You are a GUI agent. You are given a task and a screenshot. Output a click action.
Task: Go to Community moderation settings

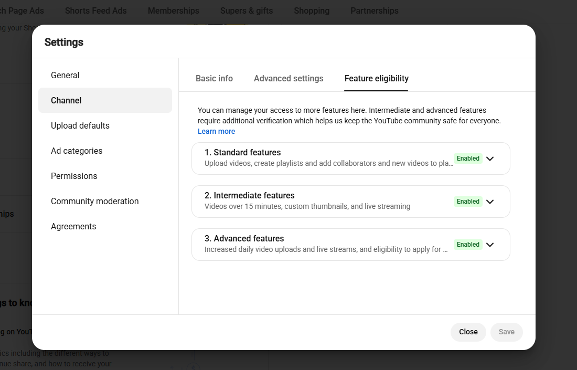(x=105, y=201)
